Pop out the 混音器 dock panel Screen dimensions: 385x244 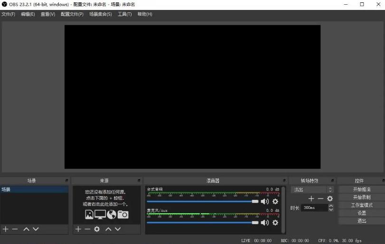click(x=284, y=181)
